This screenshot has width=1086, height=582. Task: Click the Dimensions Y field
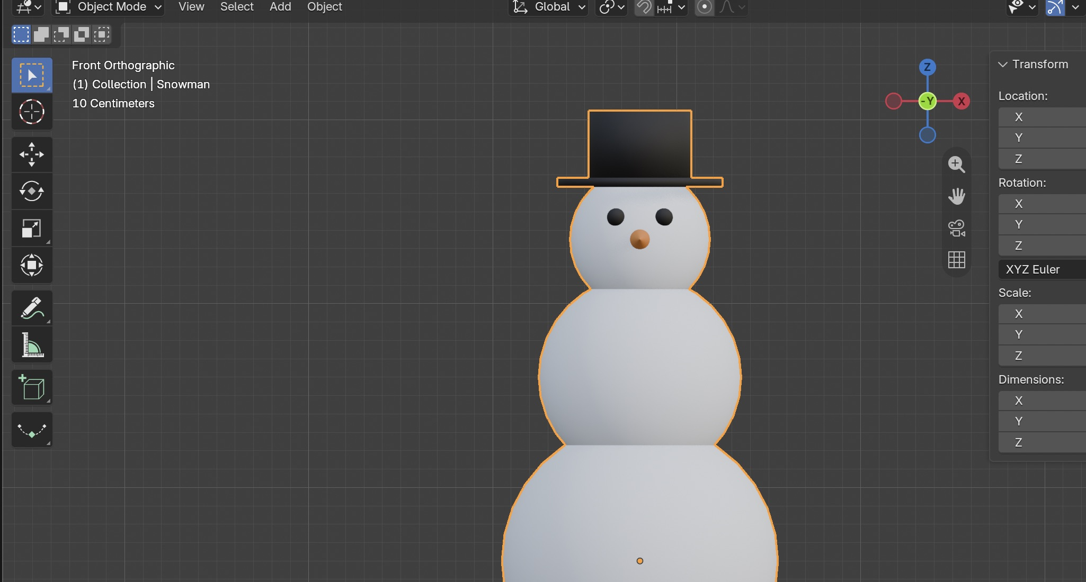(1042, 421)
